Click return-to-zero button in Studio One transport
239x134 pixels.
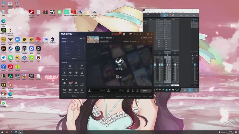pyautogui.click(x=163, y=90)
